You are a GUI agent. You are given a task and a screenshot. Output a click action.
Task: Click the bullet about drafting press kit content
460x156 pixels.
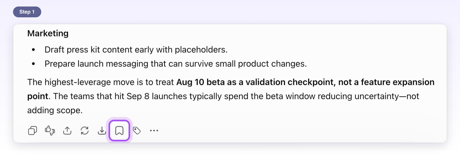tap(136, 50)
